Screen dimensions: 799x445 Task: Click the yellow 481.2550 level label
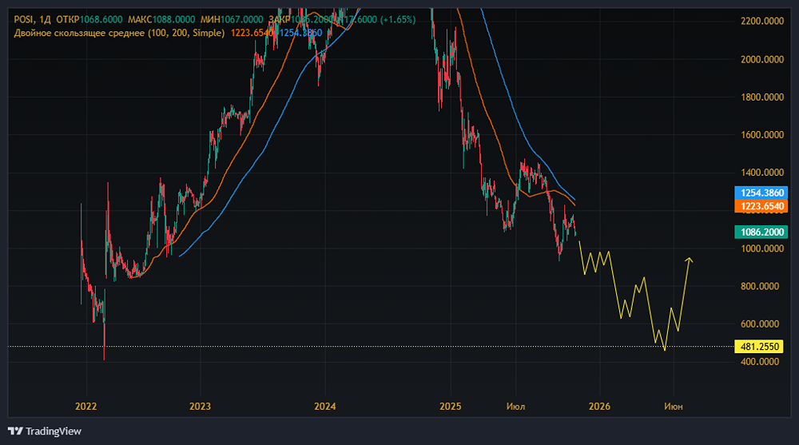[x=759, y=347]
